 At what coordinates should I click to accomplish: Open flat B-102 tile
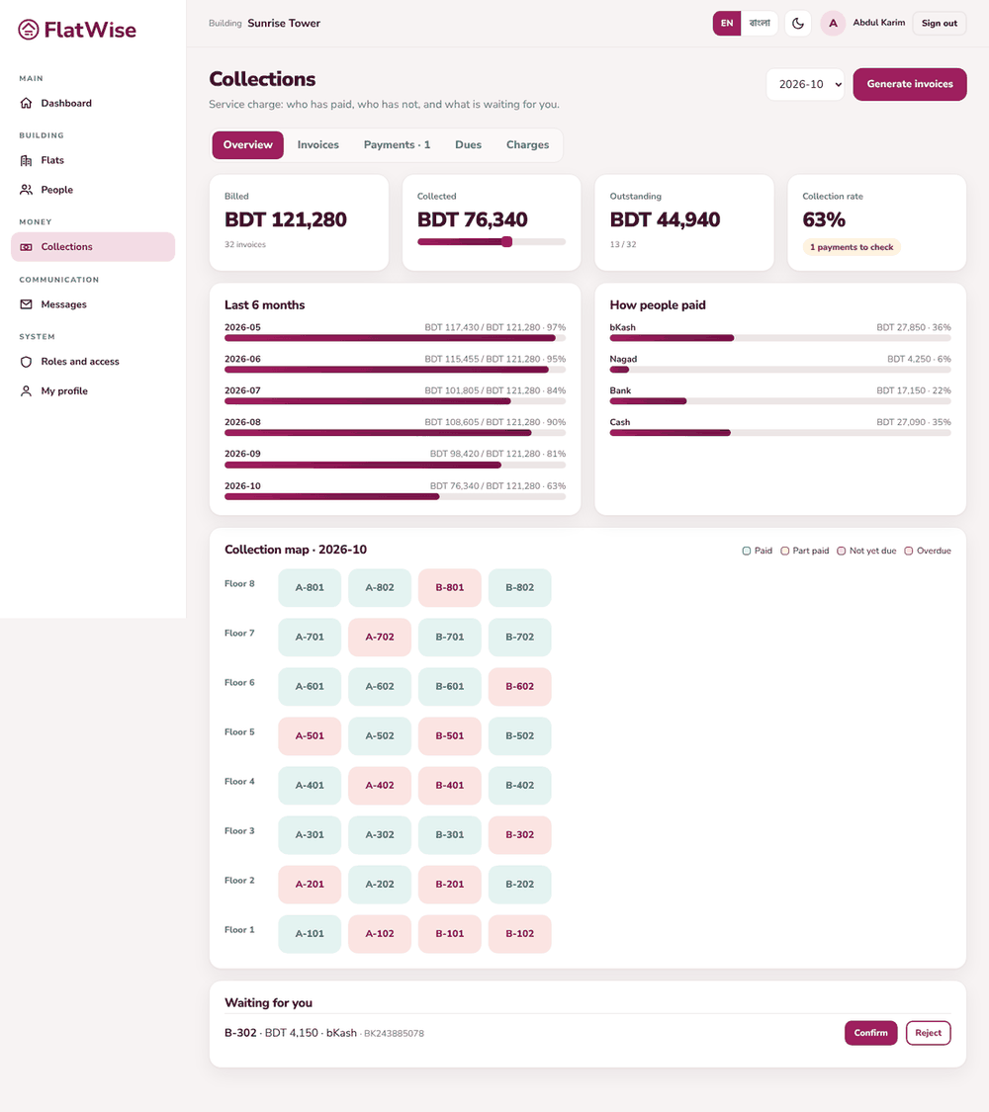520,934
